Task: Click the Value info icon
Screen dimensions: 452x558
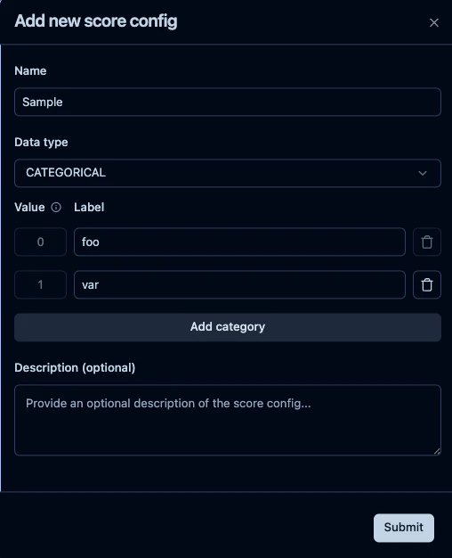Action: [x=56, y=207]
